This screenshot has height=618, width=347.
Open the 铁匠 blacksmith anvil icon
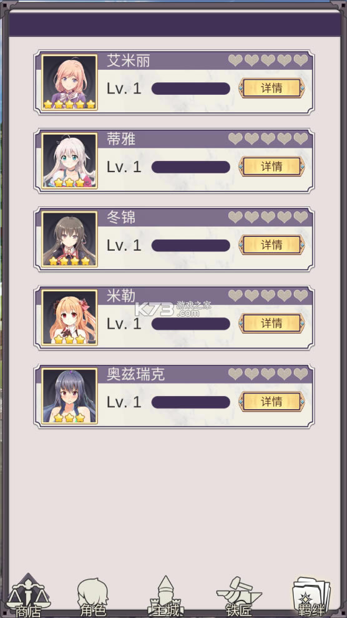[239, 597]
